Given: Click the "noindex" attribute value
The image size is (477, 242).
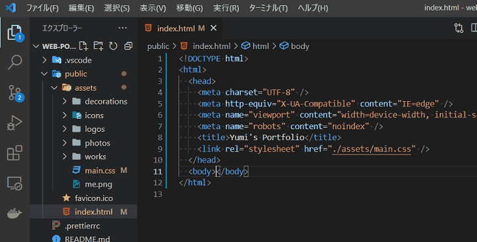Looking at the screenshot, I should pos(348,126).
